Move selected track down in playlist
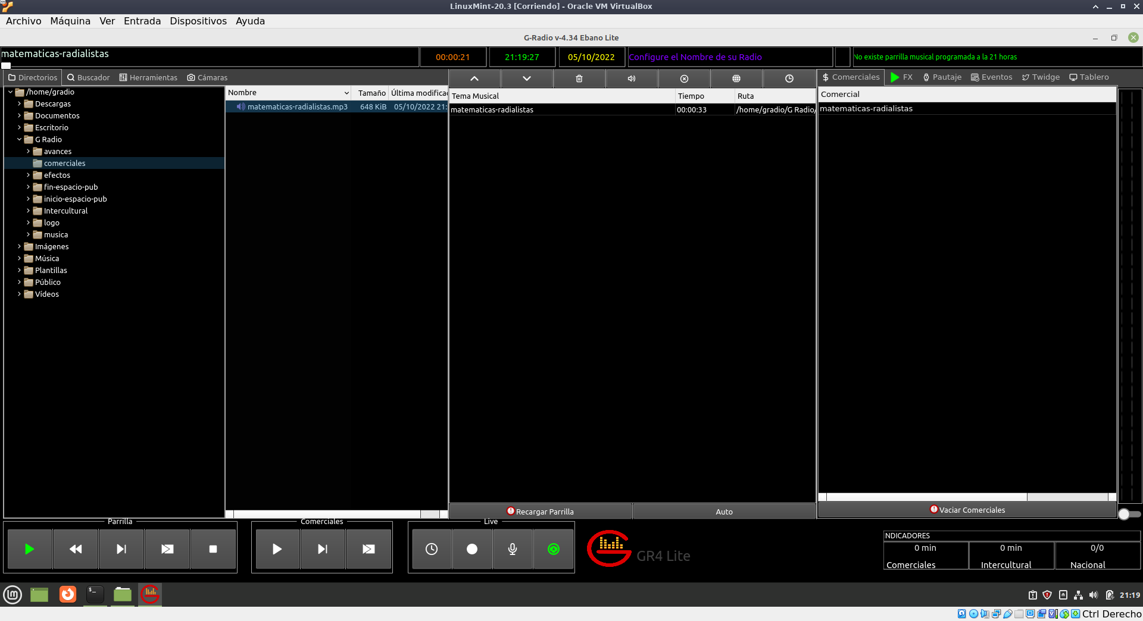 point(527,79)
